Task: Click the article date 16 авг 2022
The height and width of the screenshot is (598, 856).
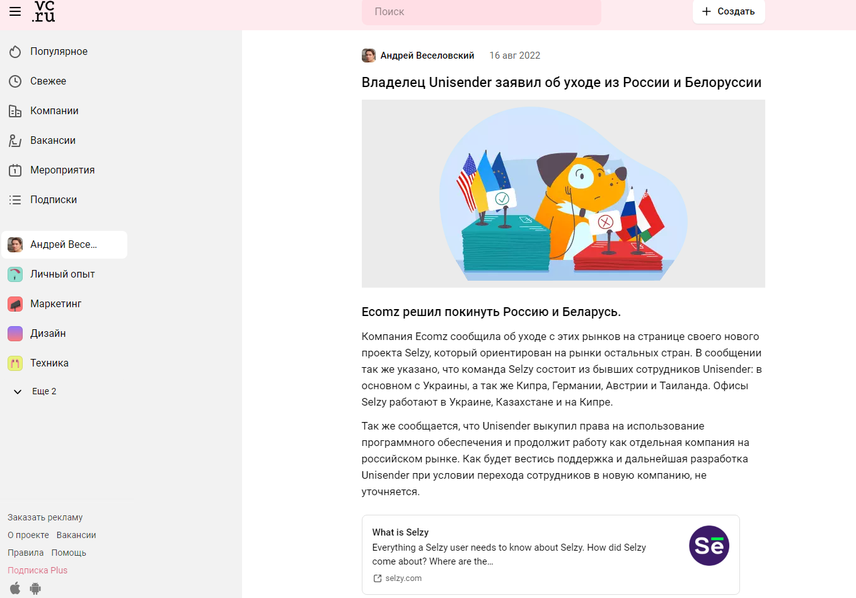Action: [515, 56]
